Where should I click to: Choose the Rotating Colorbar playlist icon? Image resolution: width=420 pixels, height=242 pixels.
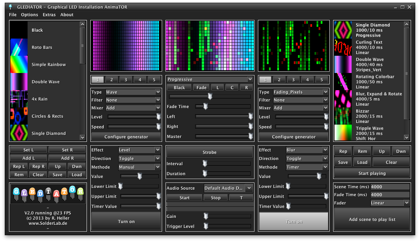343,82
